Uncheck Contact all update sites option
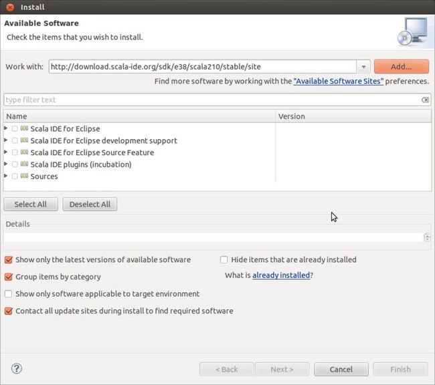 pyautogui.click(x=9, y=311)
